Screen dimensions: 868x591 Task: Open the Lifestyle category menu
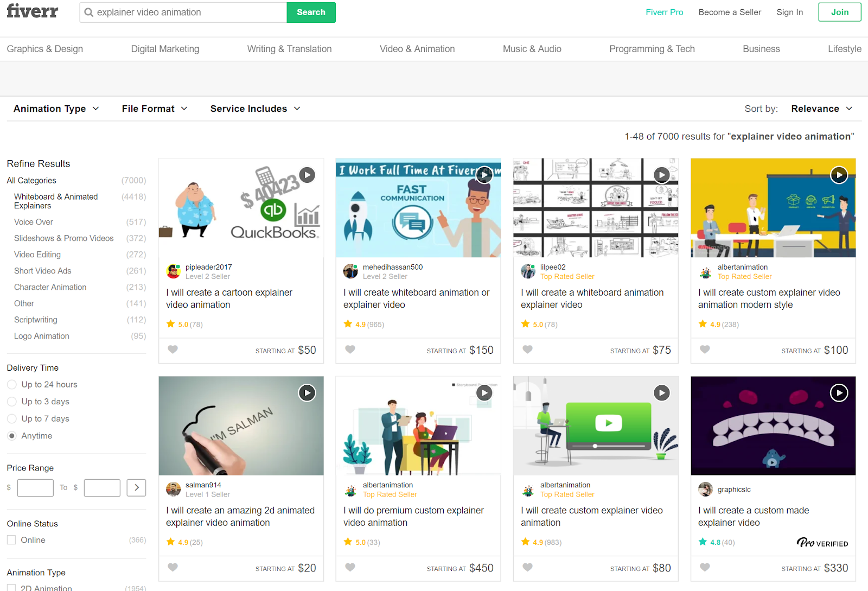[845, 49]
